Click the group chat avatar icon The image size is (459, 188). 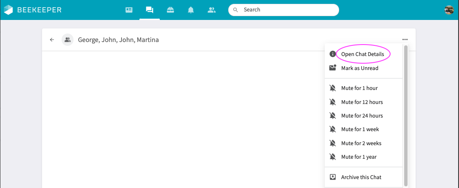click(68, 40)
